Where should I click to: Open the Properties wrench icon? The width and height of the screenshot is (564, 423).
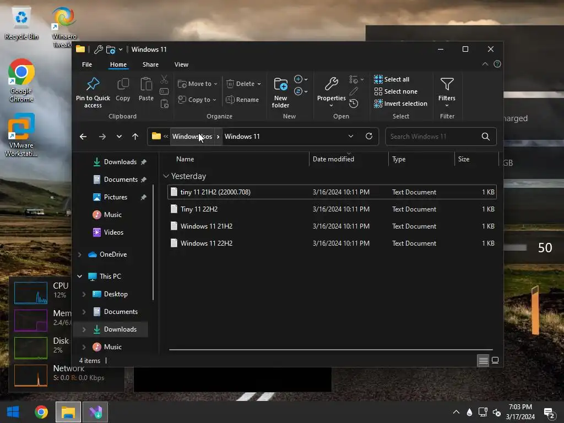point(331,84)
